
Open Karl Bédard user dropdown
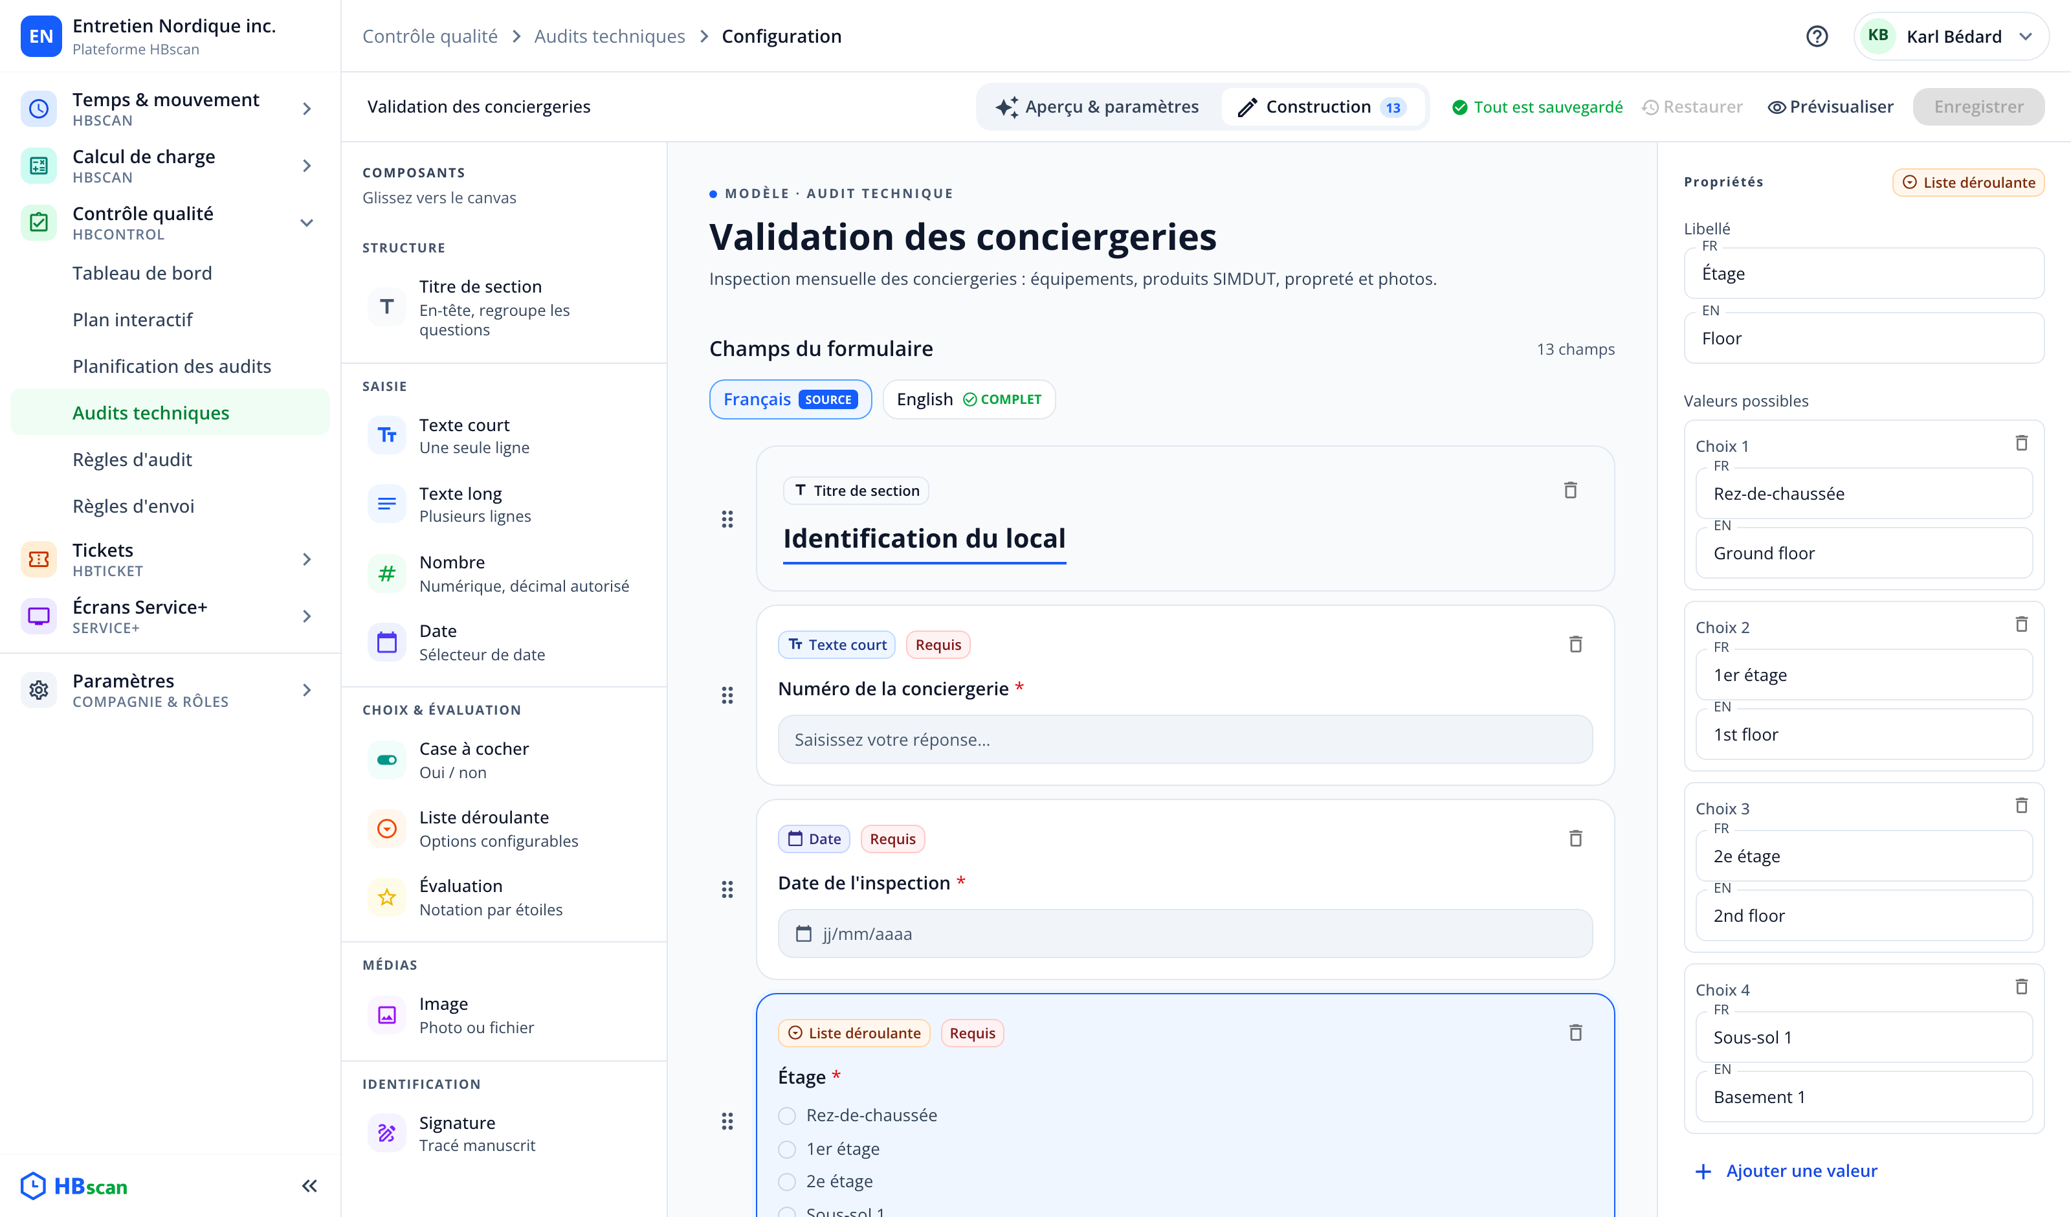pos(1951,36)
